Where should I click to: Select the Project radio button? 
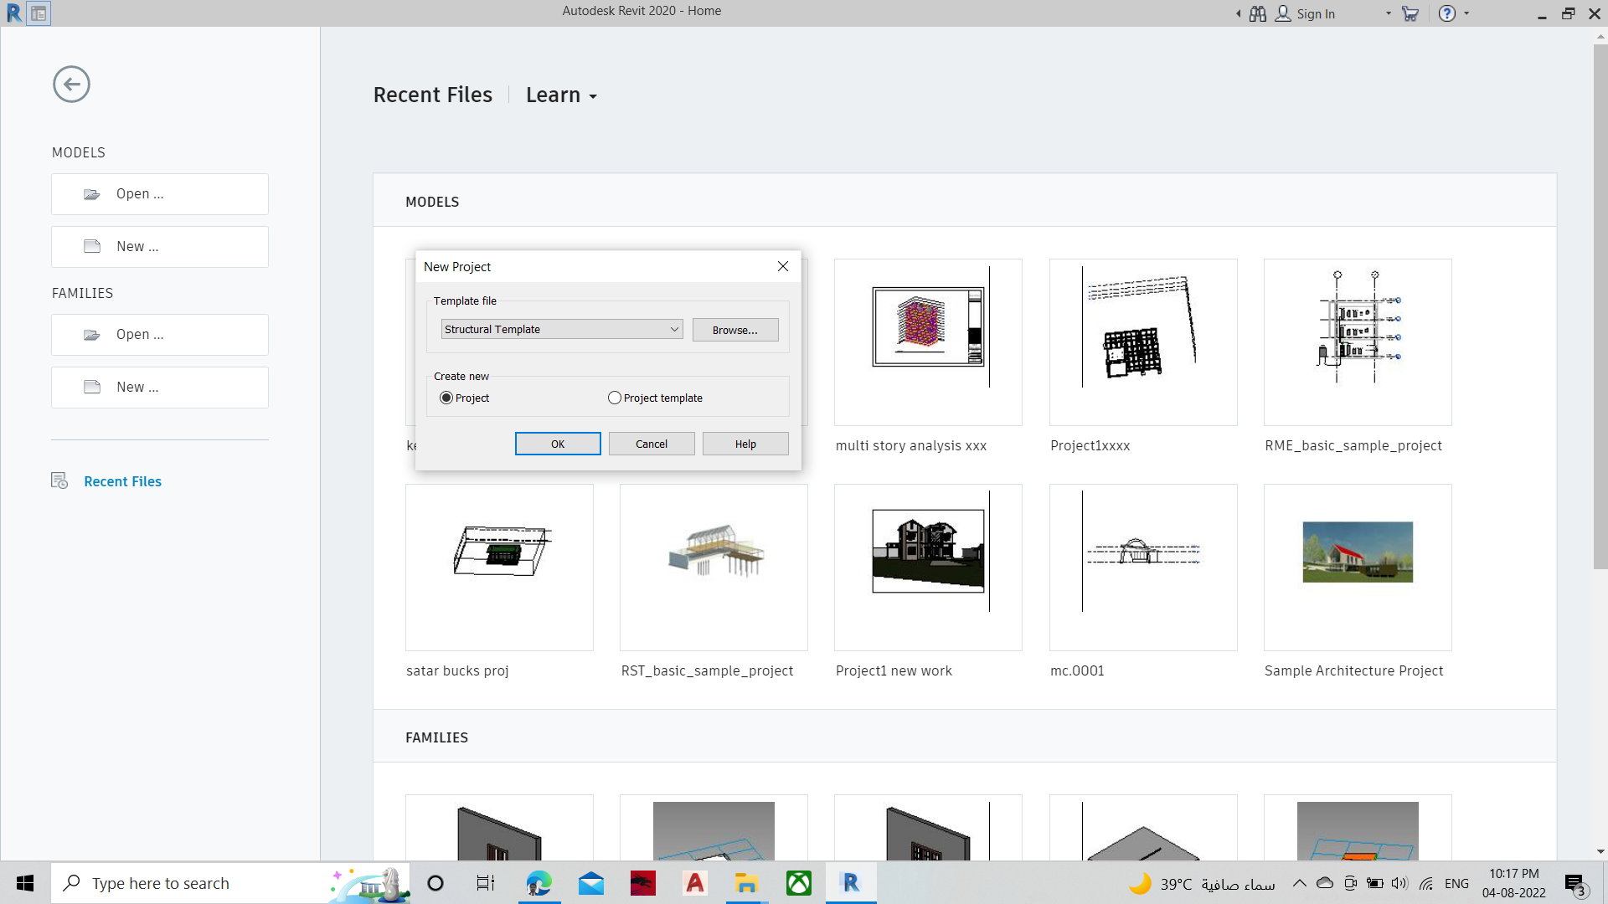click(446, 398)
